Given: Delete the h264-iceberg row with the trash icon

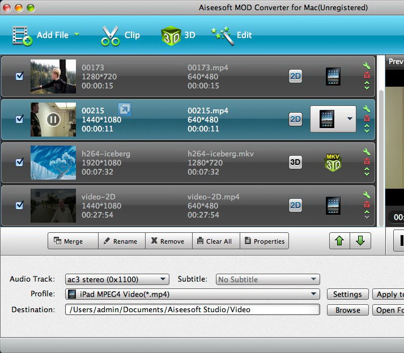Looking at the screenshot, I should point(367,161).
